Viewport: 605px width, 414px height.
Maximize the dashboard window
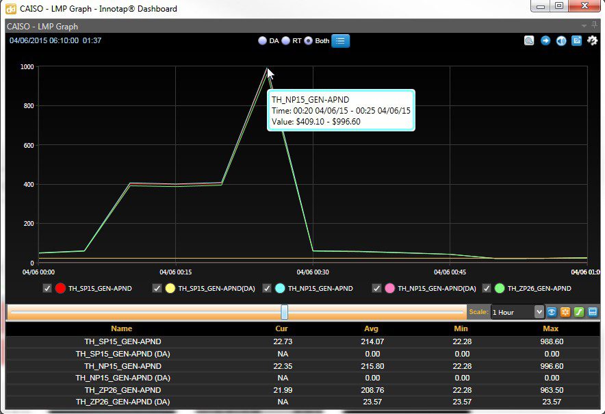pos(559,5)
